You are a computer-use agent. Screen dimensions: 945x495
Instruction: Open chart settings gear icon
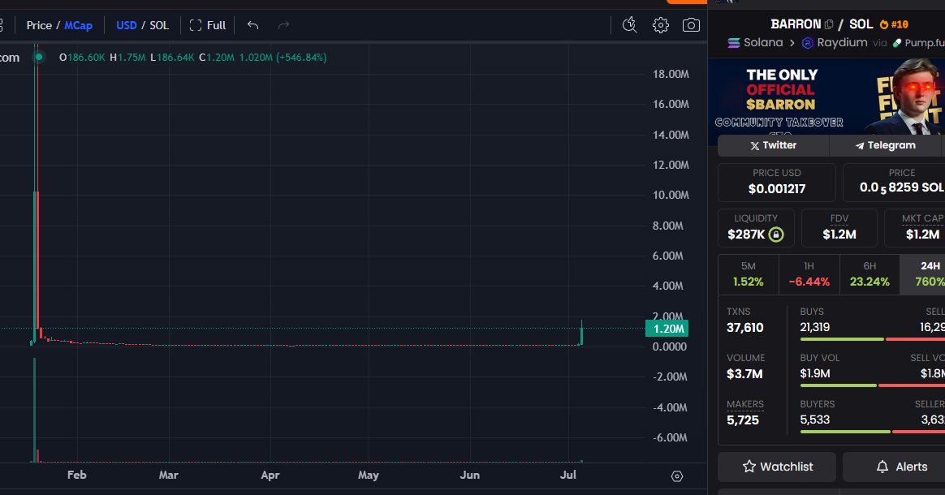(x=661, y=24)
